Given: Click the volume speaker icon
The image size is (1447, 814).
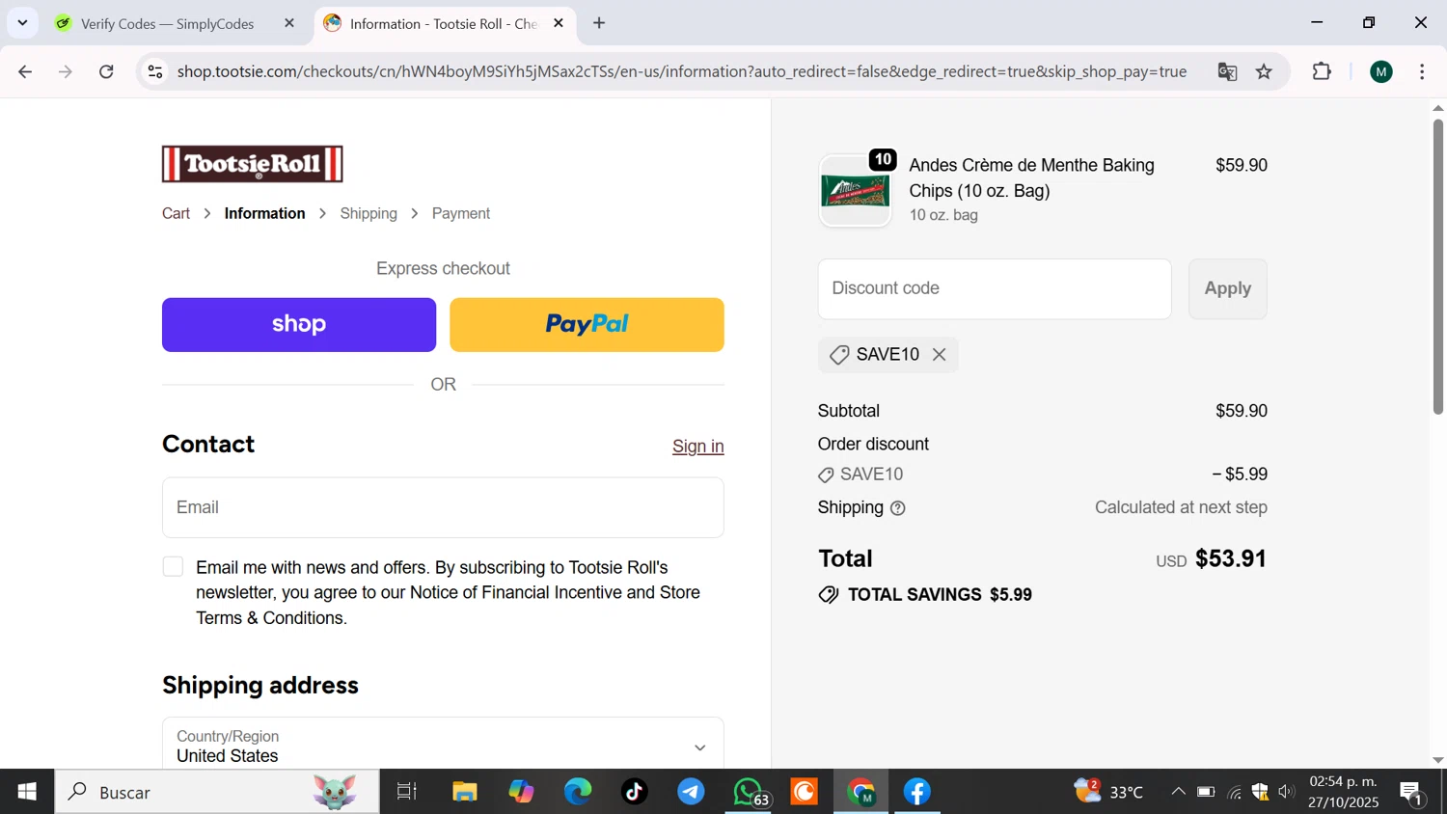Looking at the screenshot, I should (1286, 792).
